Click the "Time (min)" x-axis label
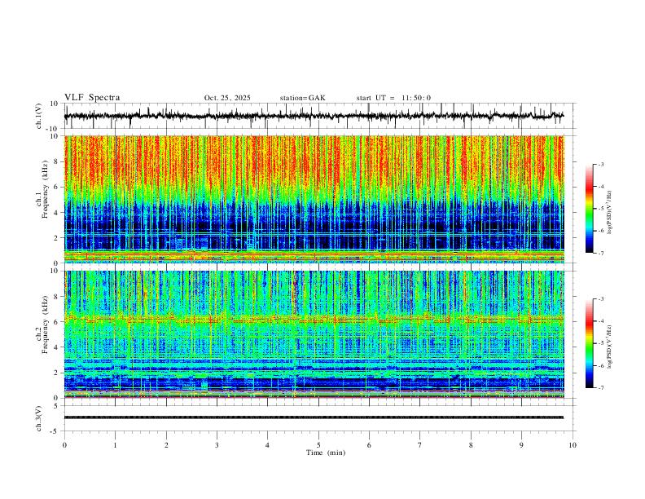The height and width of the screenshot is (499, 645). 326,453
